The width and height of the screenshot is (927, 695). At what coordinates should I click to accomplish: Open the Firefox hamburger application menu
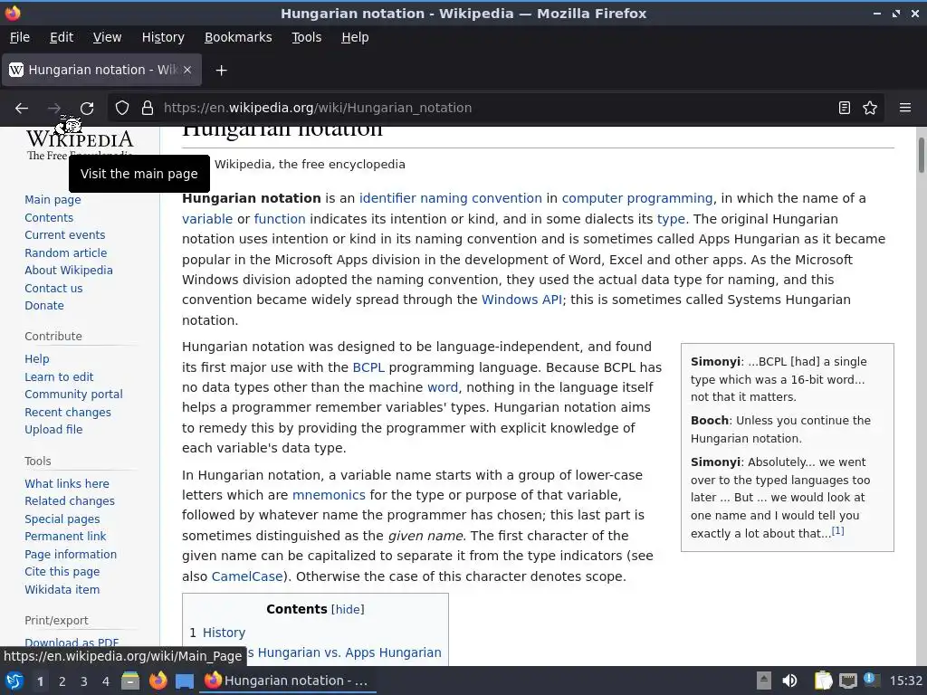pyautogui.click(x=904, y=108)
